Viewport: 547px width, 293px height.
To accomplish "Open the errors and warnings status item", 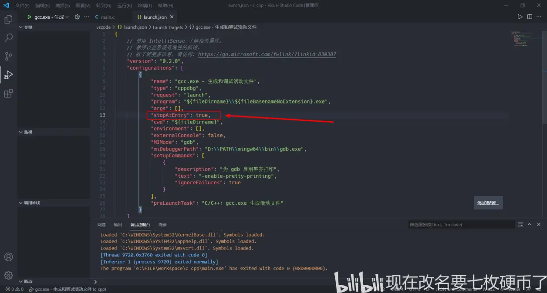I will [x=14, y=289].
